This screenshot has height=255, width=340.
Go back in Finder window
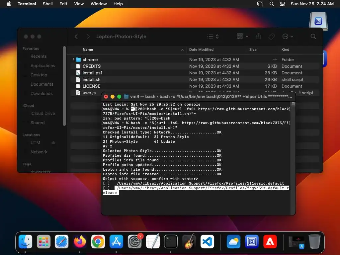coord(76,37)
